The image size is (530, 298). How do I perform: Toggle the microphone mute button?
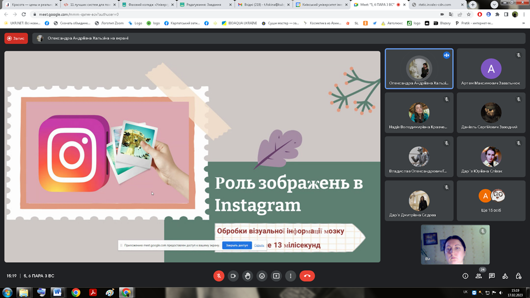click(219, 276)
